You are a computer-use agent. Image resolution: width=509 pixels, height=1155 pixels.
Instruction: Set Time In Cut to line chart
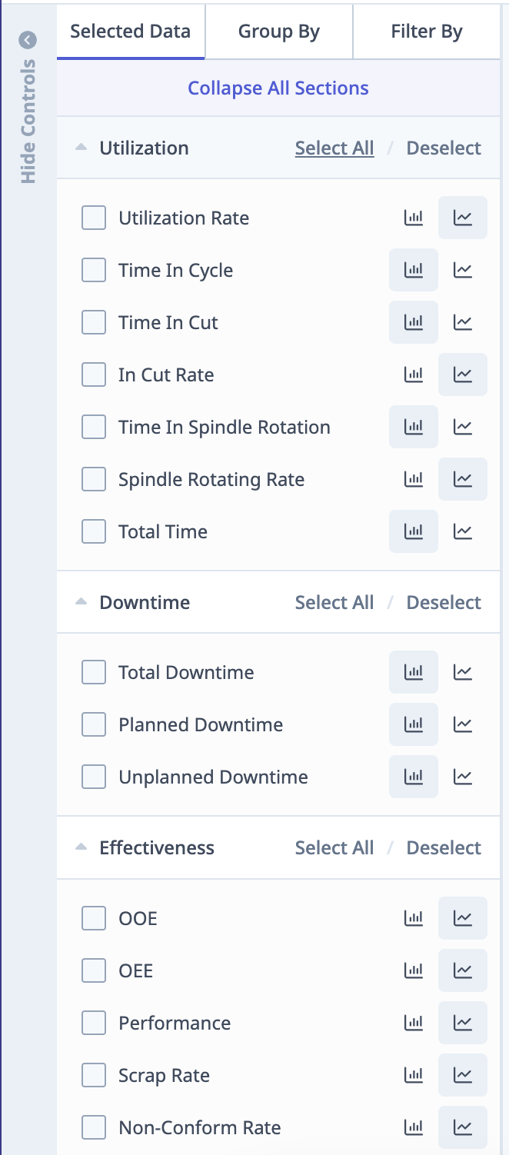click(x=463, y=322)
